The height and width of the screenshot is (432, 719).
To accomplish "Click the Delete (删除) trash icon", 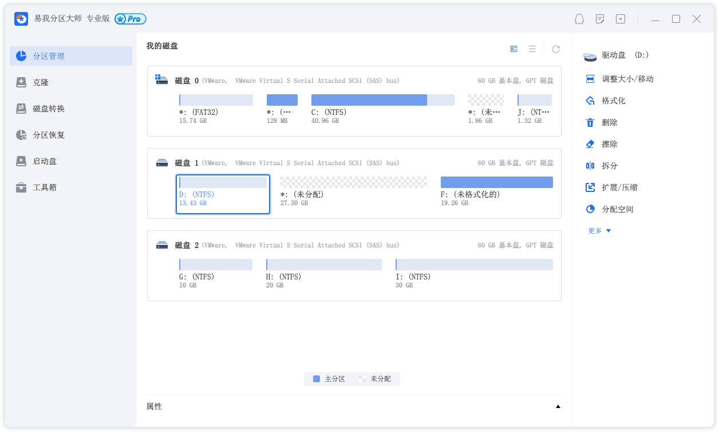I will [x=590, y=122].
